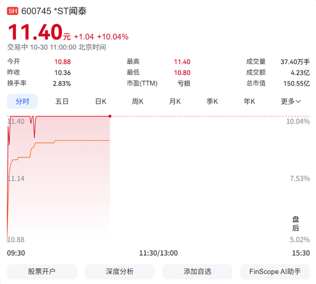Click the 今开 value 10.88
The width and height of the screenshot is (316, 284).
tap(63, 62)
